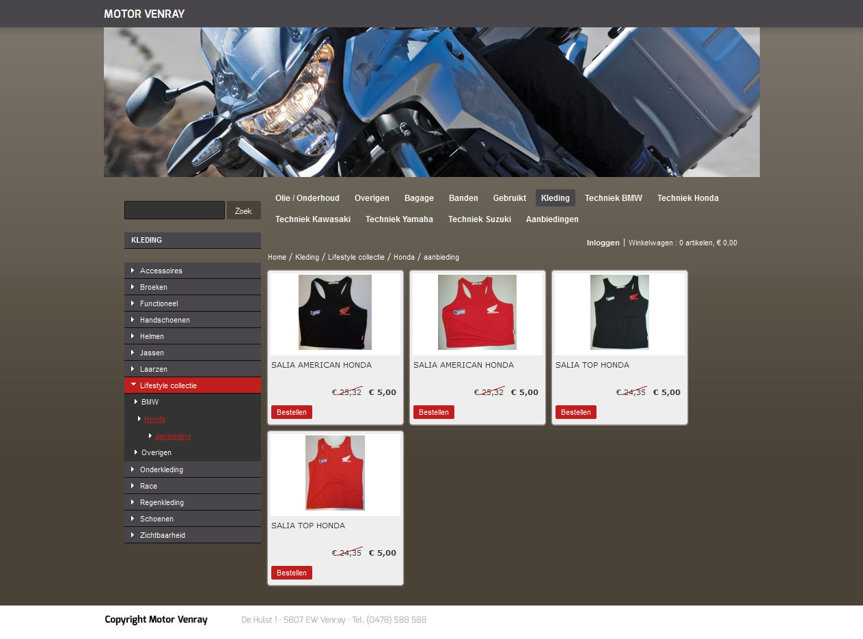Open the Bagage menu
The image size is (863, 639).
click(x=419, y=198)
